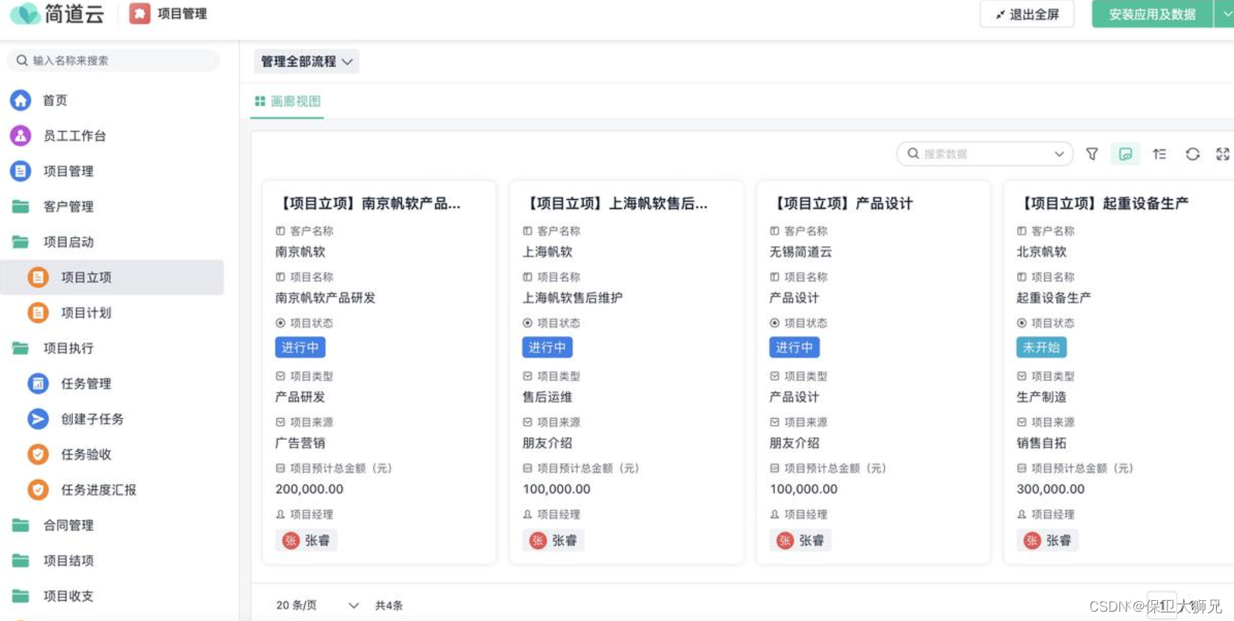Screen dimensions: 1234x621
Task: Click the refresh icon in toolbar
Action: tap(1192, 154)
